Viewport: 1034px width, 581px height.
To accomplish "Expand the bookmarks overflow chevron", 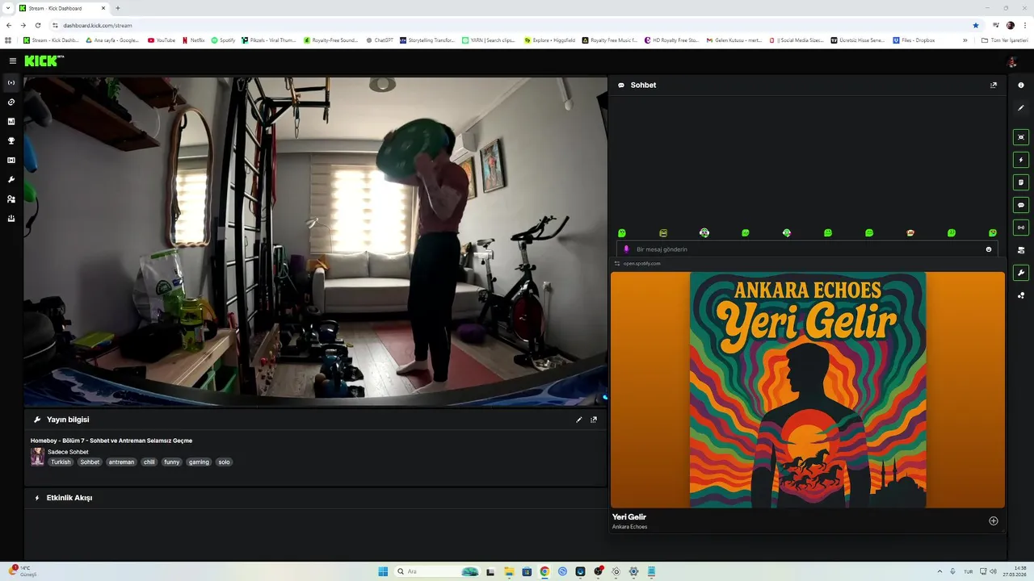I will click(x=965, y=40).
